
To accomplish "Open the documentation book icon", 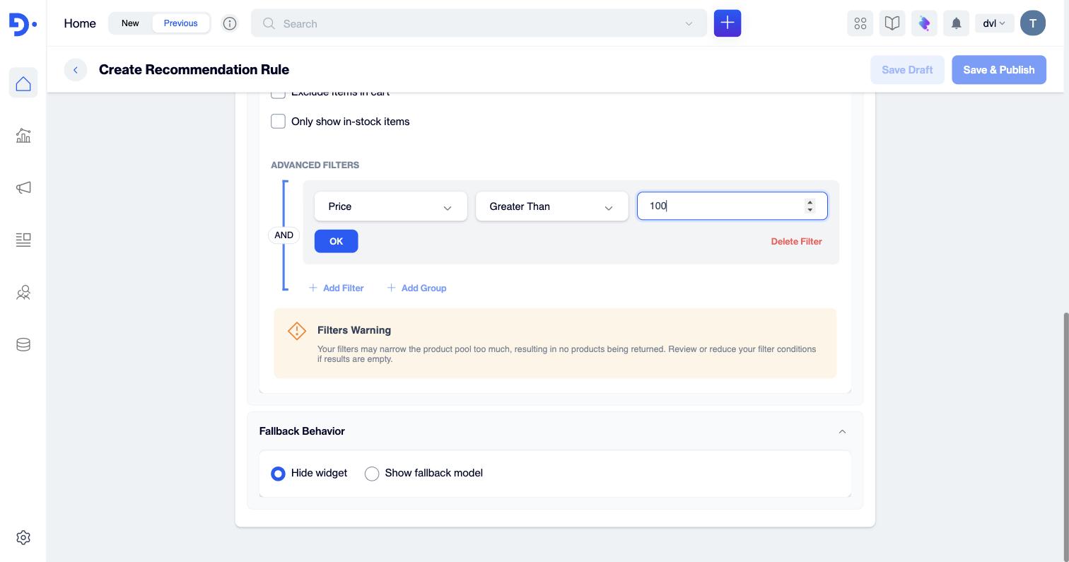I will pos(892,23).
